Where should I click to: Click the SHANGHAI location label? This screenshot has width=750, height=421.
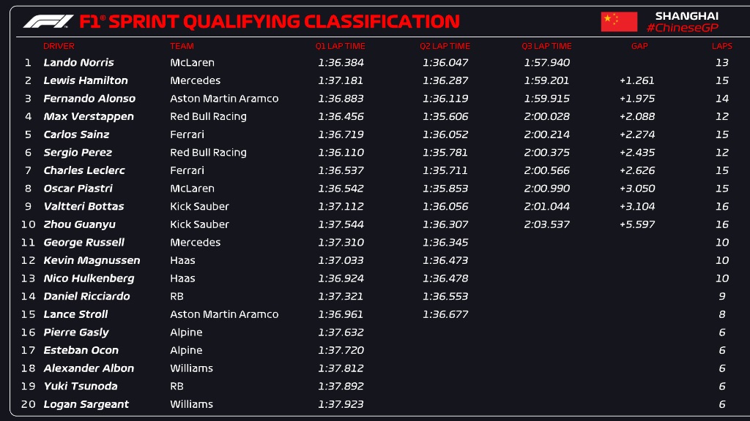(687, 16)
